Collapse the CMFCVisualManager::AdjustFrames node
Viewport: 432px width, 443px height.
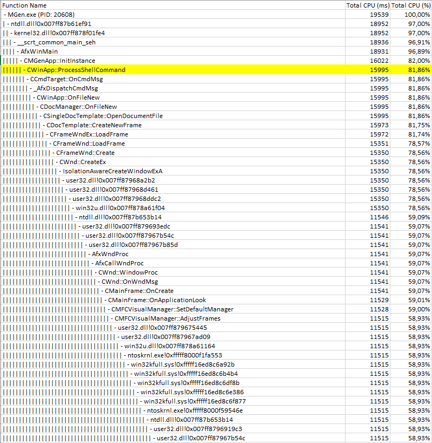tap(112, 318)
